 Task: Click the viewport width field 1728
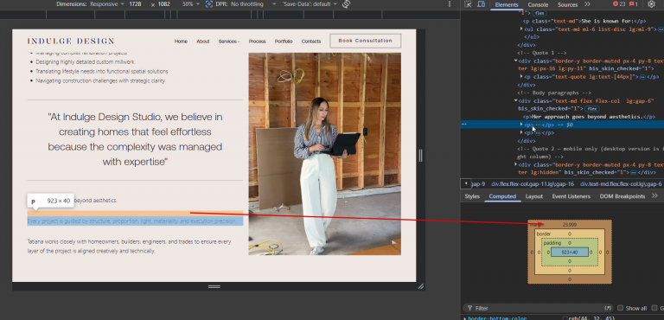click(136, 4)
